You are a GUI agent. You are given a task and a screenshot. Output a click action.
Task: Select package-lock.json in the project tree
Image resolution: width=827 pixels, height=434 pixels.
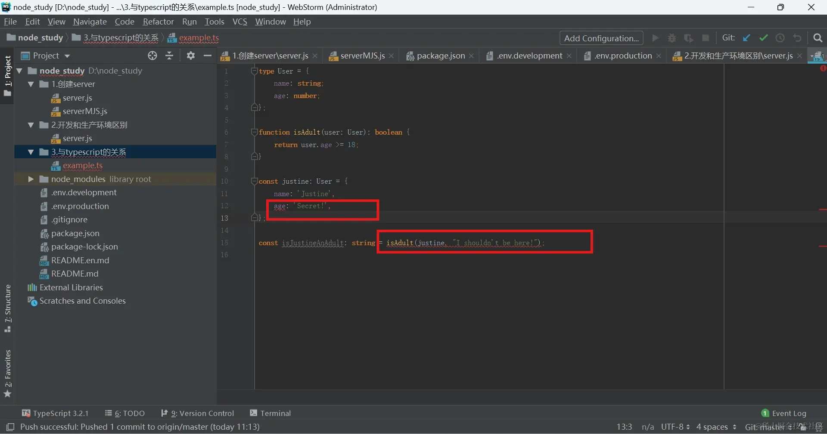coord(84,247)
